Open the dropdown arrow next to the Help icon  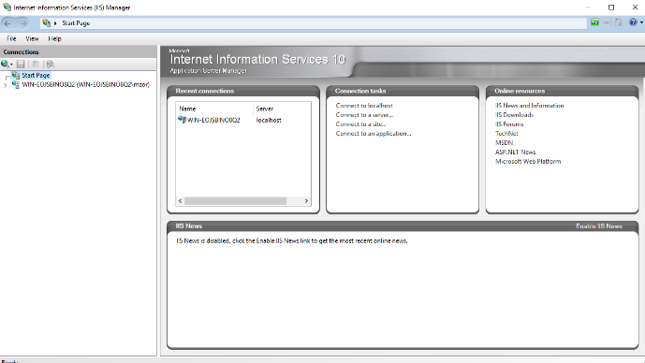[x=641, y=22]
